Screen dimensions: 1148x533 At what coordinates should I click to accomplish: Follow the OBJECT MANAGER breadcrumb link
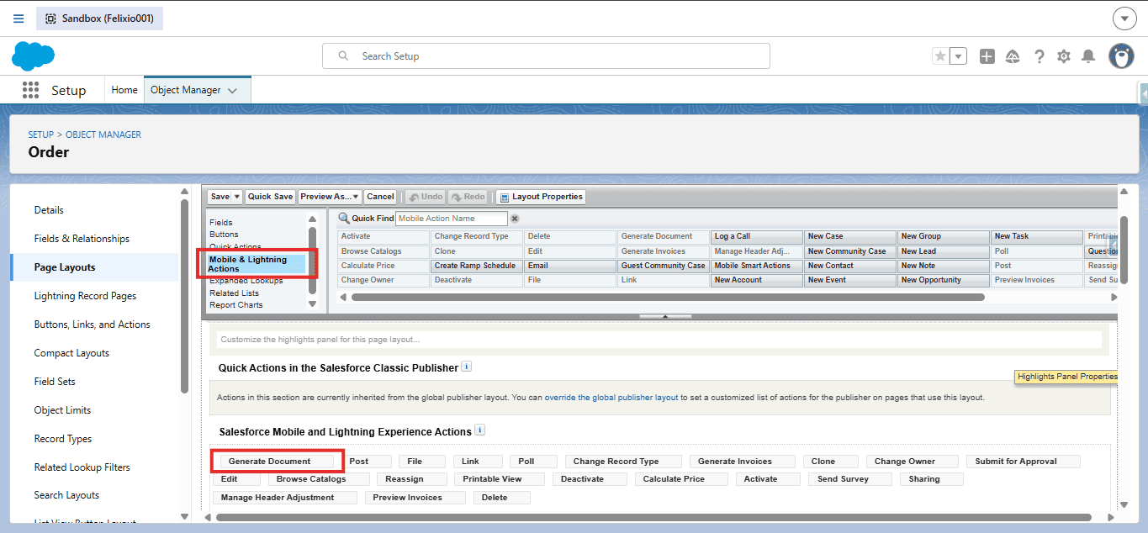(x=103, y=135)
